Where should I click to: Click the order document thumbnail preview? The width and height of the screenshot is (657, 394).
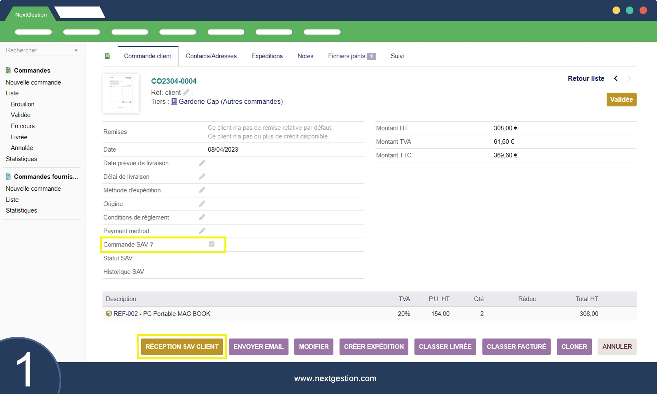click(120, 93)
